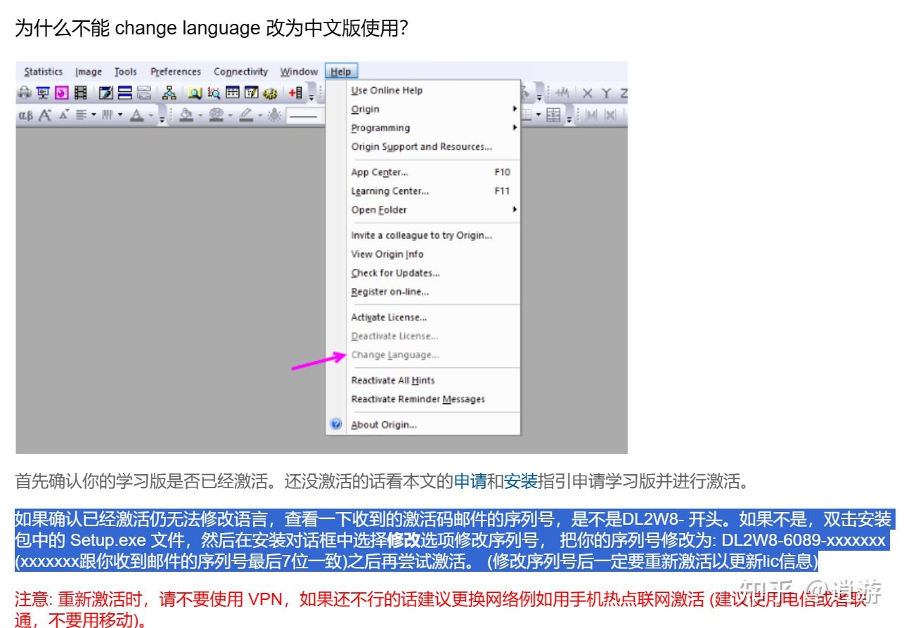The width and height of the screenshot is (904, 628).
Task: Open the Window menu
Action: point(298,71)
